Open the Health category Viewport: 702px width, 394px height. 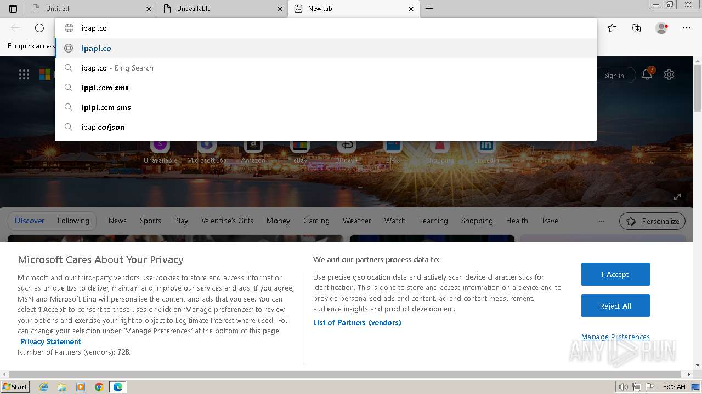point(517,221)
